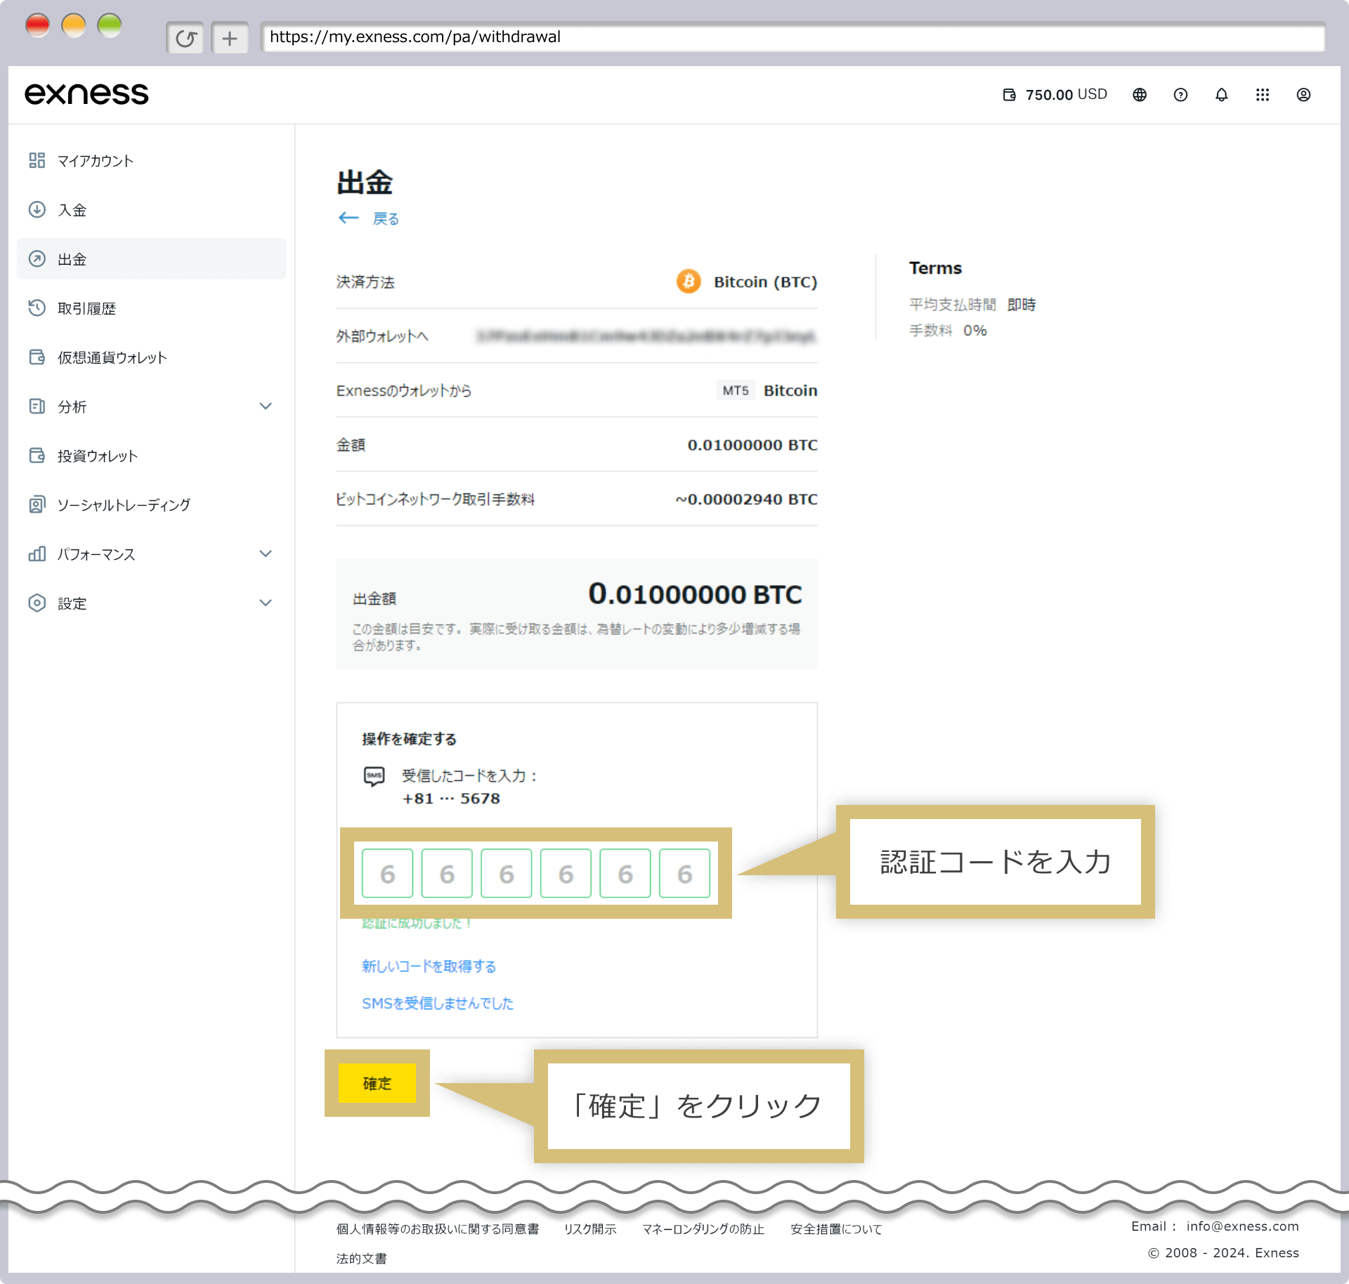Click the 0.01000000 BTC amount in the 金額 row
1349x1284 pixels.
pos(752,445)
